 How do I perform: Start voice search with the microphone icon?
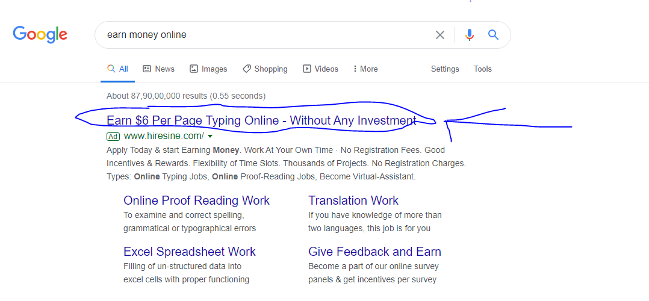tap(469, 35)
